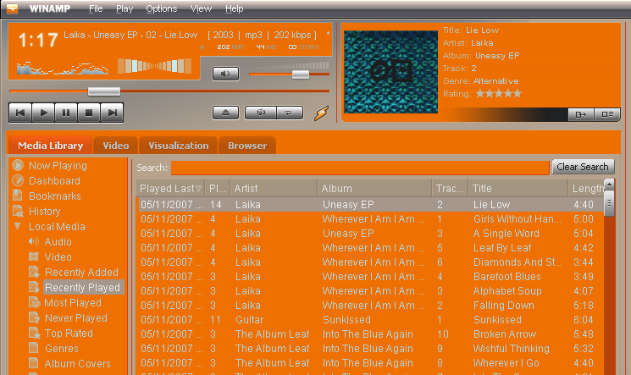
Task: Open Now Playing in the sidebar
Action: point(58,165)
